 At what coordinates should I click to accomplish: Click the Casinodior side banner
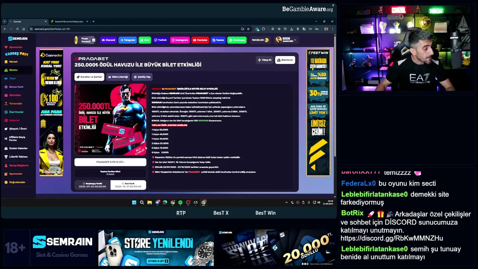click(51, 112)
